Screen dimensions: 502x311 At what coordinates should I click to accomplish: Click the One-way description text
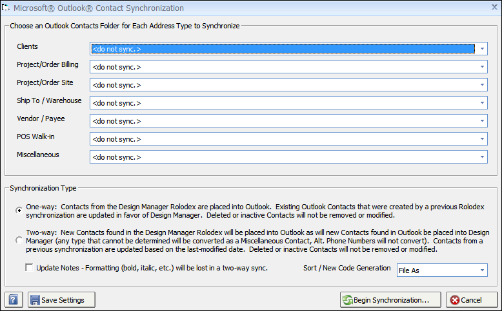[x=255, y=211]
